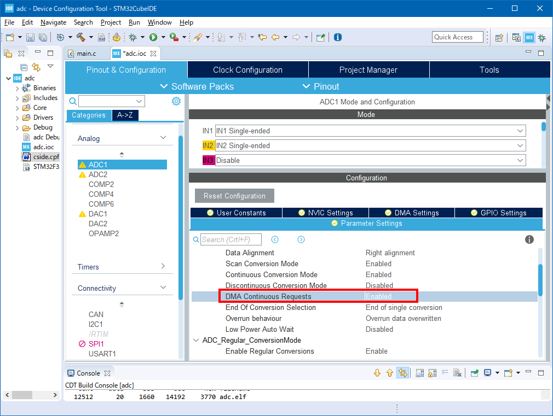Screen dimensions: 553x416
Task: Open the IN2 Single-ended dropdown
Action: click(x=520, y=145)
